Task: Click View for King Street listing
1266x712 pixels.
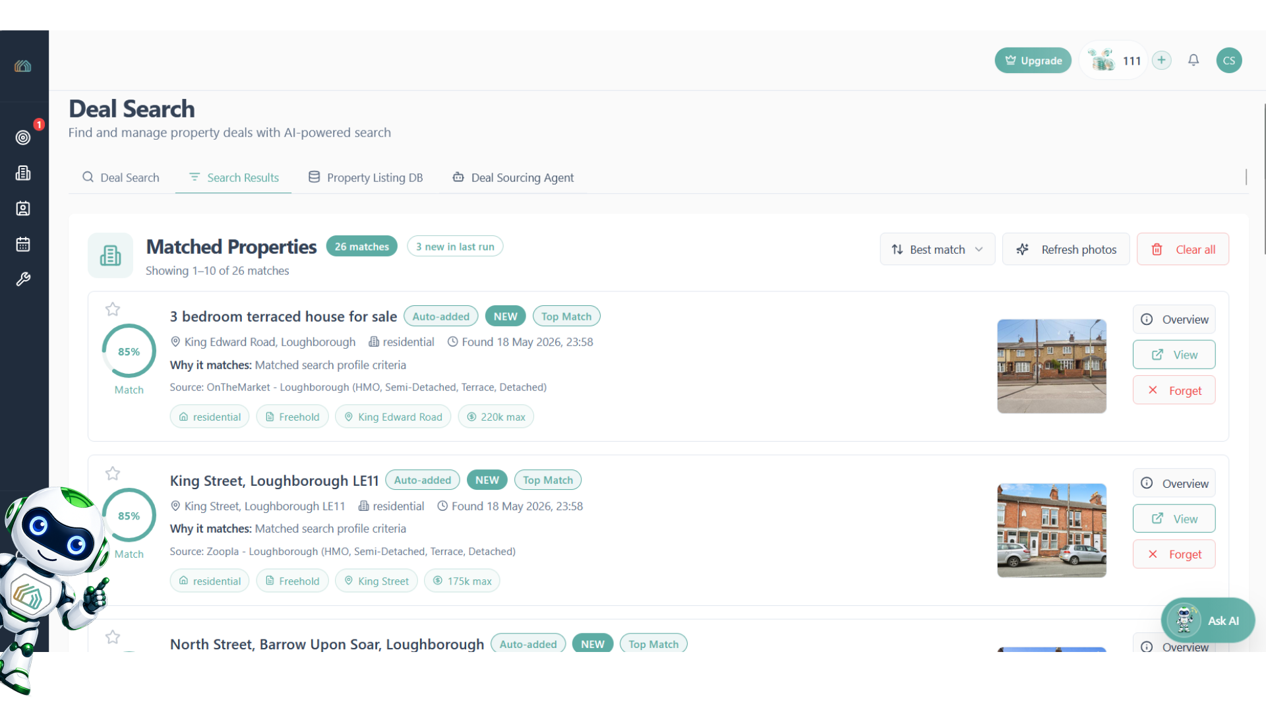Action: click(x=1174, y=519)
